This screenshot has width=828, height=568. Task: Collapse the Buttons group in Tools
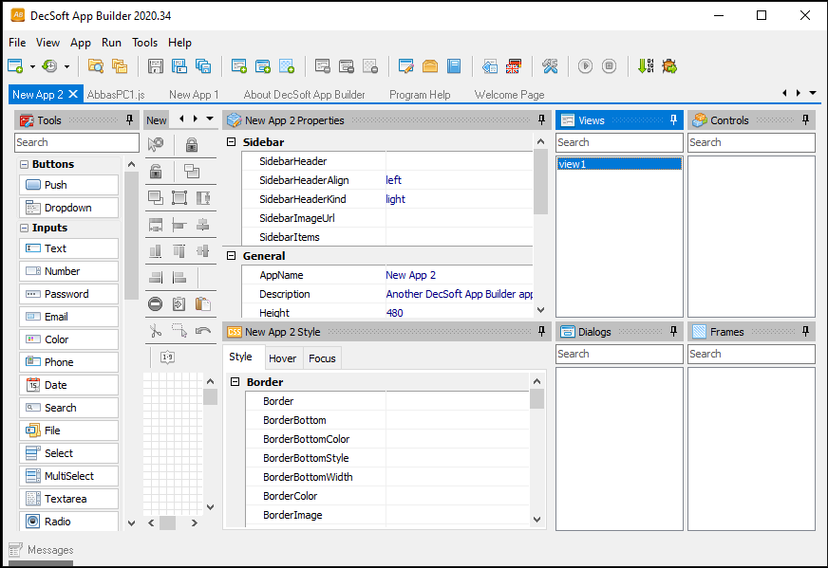pos(24,164)
